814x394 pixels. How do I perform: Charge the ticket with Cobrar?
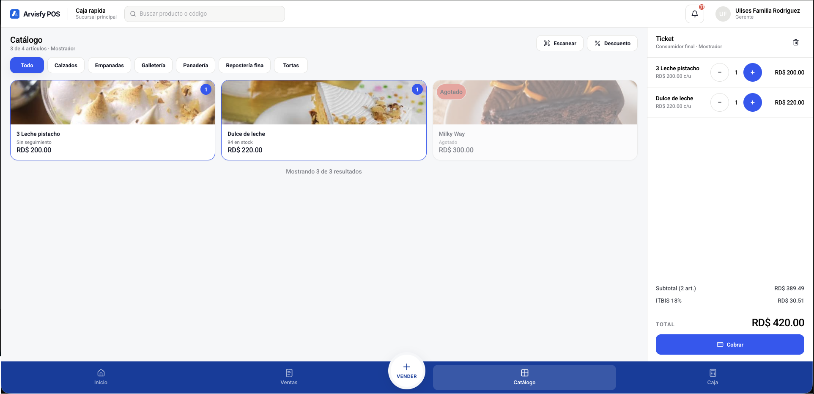[730, 344]
